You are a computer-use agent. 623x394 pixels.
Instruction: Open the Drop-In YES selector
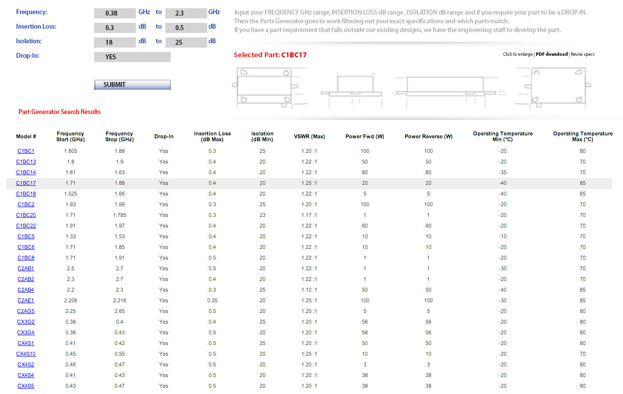[x=132, y=57]
